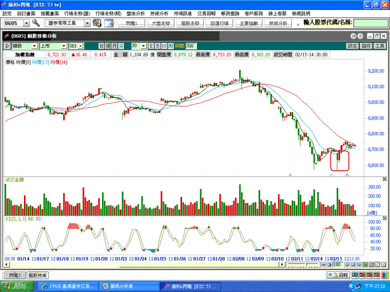
Task: Click the 自選行情 toolbar button
Action: (x=220, y=23)
